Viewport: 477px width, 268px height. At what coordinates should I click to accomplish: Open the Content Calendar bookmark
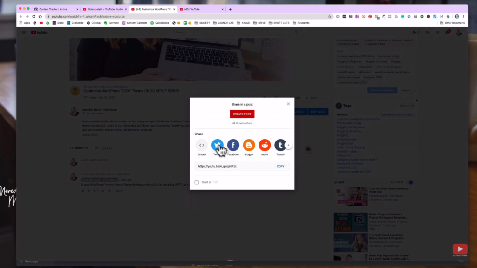coord(135,23)
